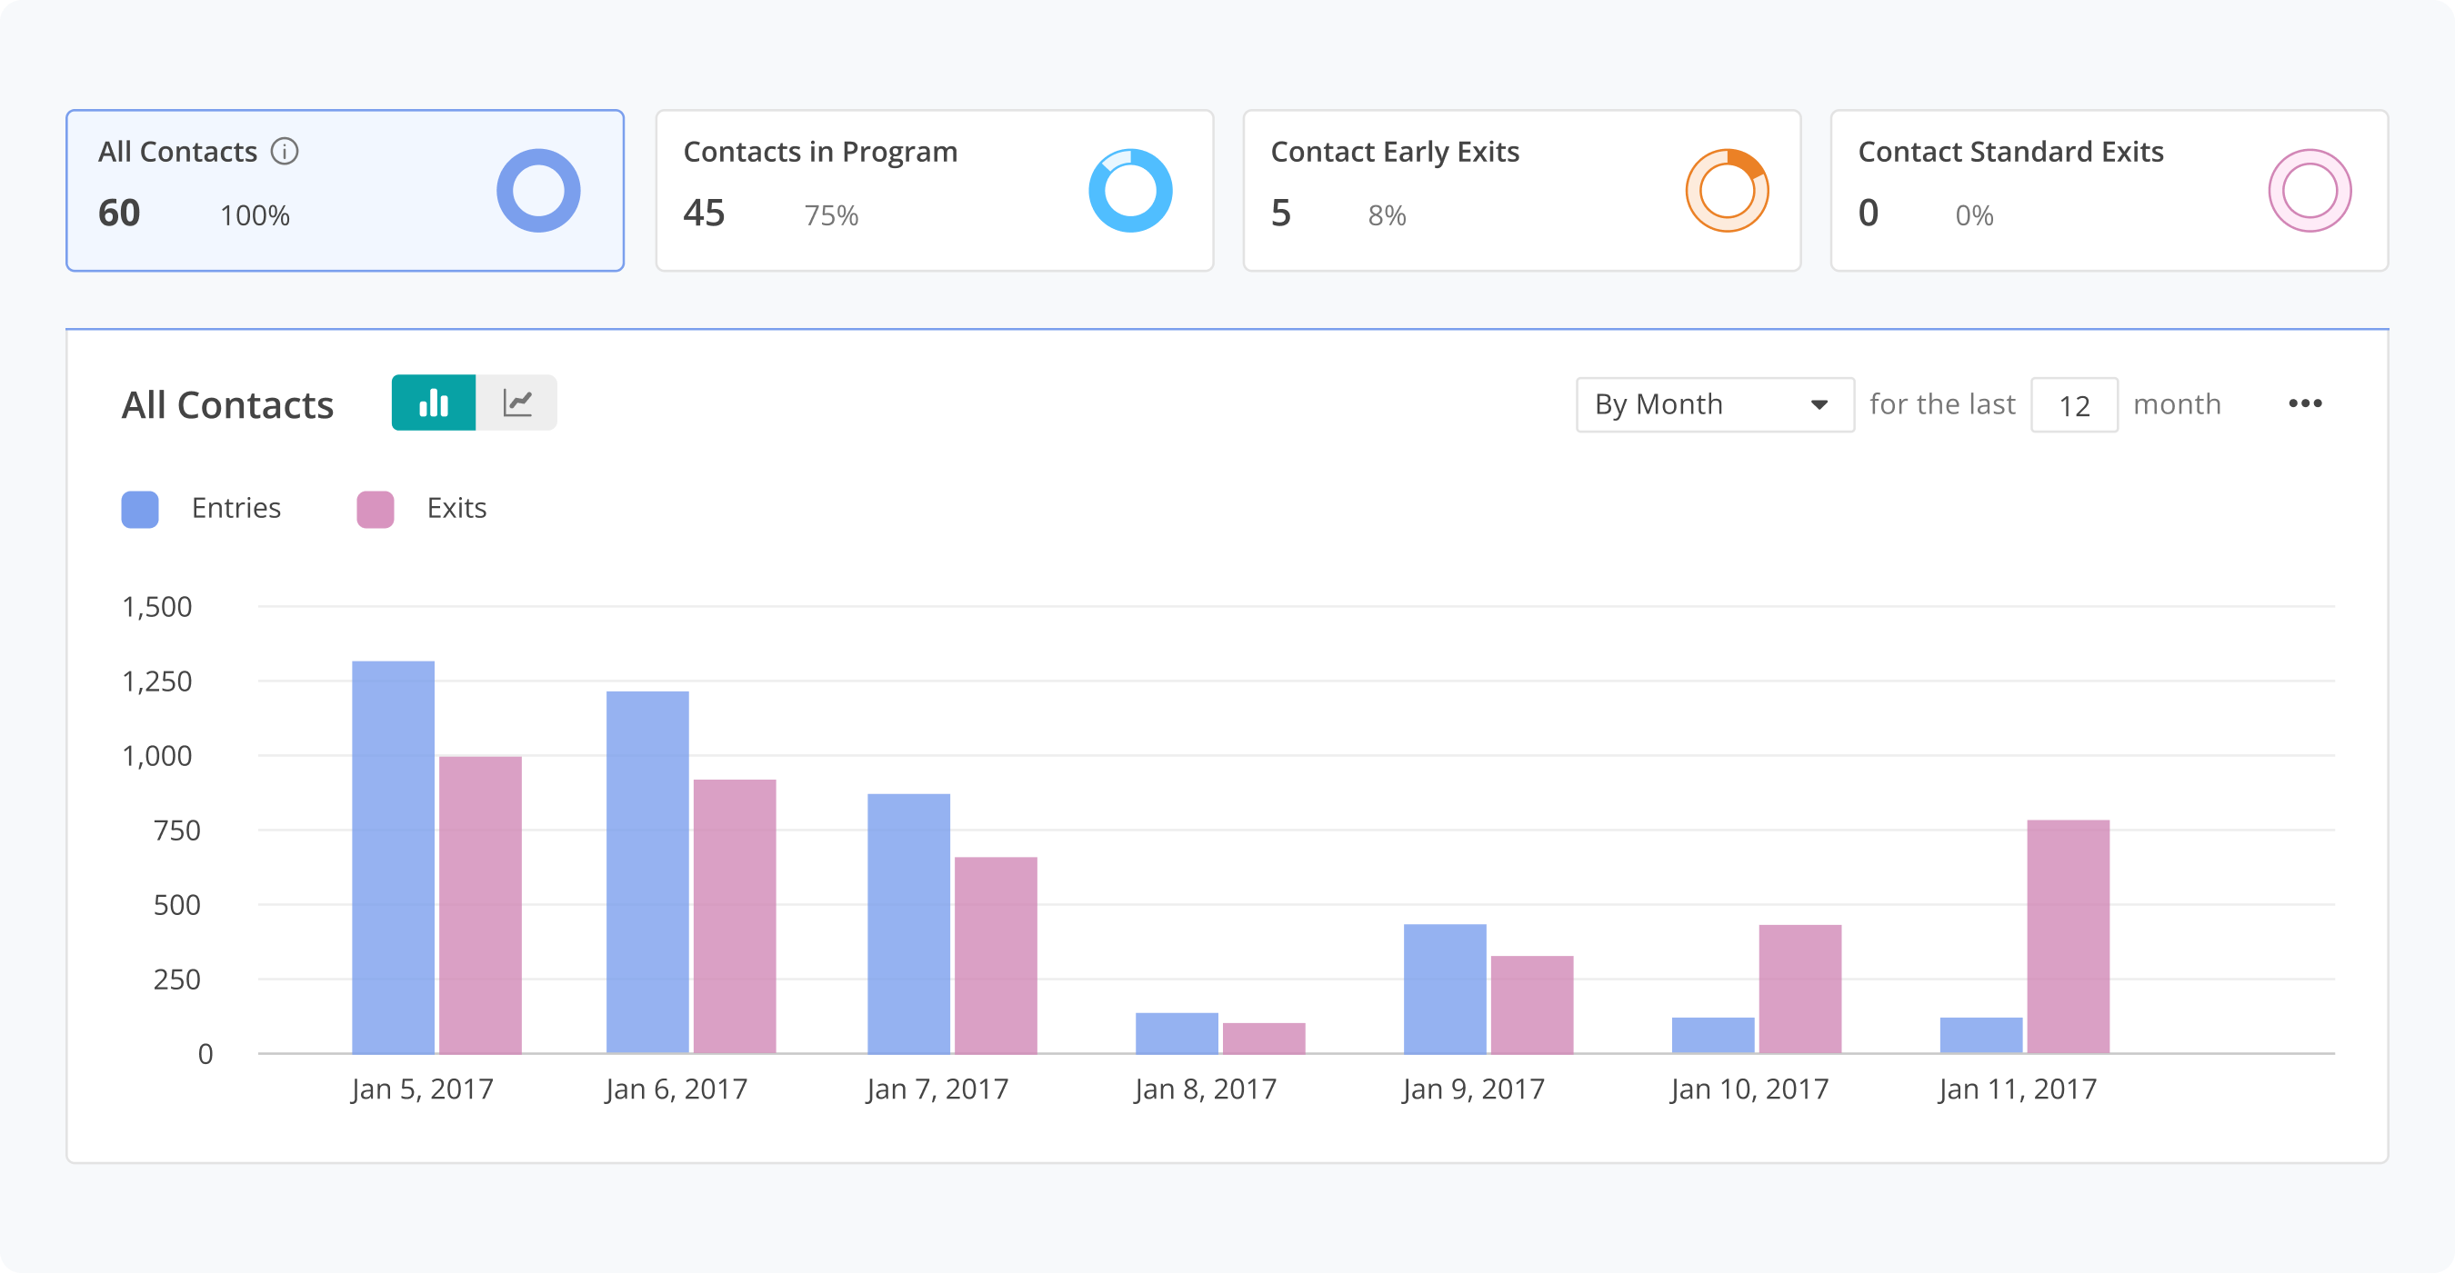
Task: Click the number of months input field
Action: (x=2074, y=405)
